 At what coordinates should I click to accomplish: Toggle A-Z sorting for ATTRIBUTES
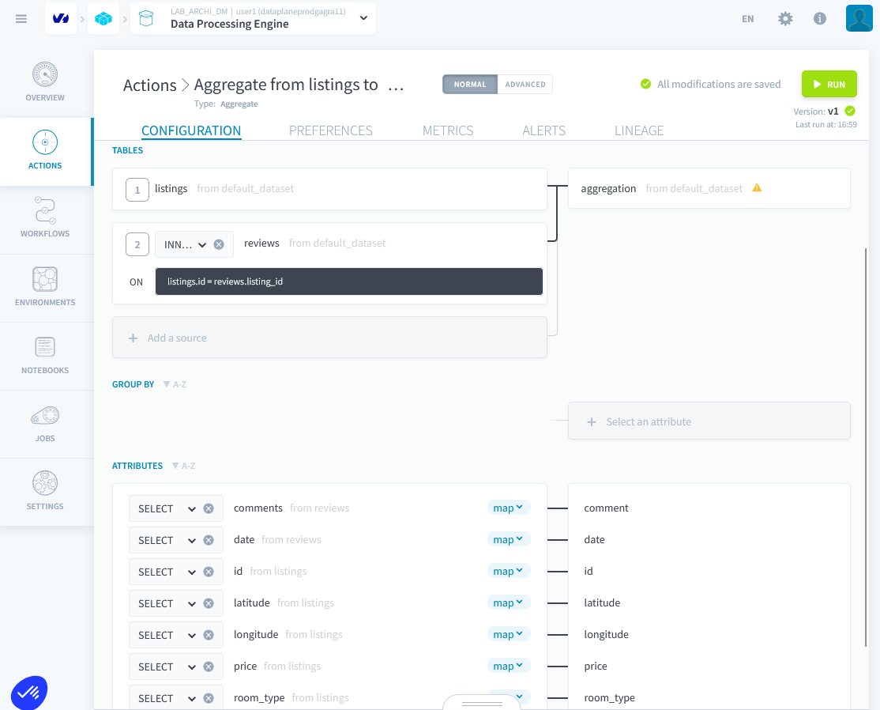(x=183, y=466)
